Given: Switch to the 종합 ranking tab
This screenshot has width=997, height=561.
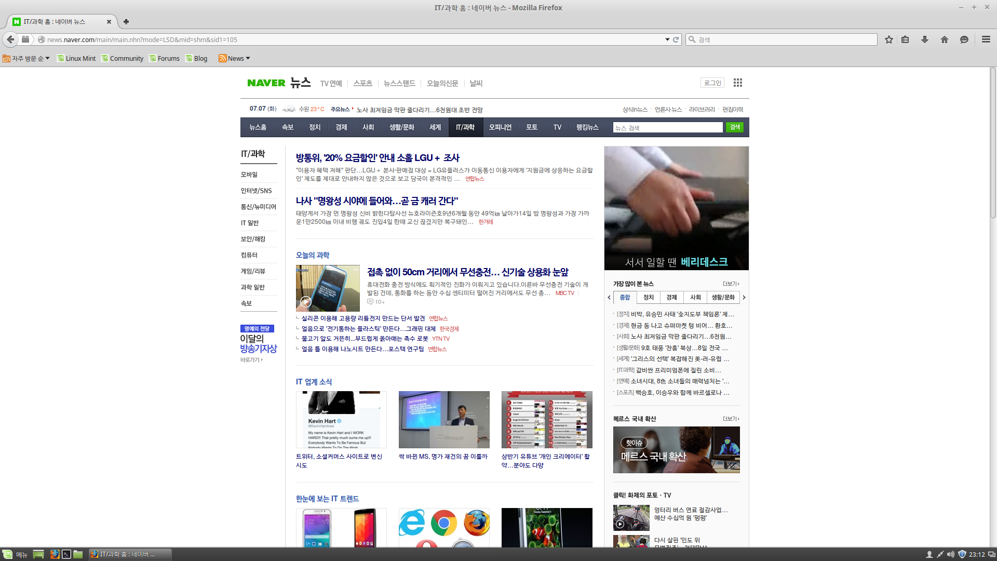Looking at the screenshot, I should click(x=625, y=298).
